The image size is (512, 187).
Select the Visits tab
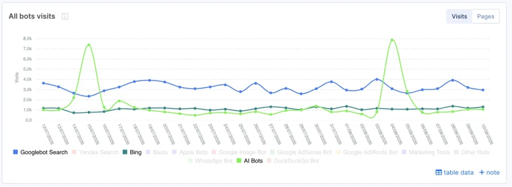pyautogui.click(x=459, y=16)
